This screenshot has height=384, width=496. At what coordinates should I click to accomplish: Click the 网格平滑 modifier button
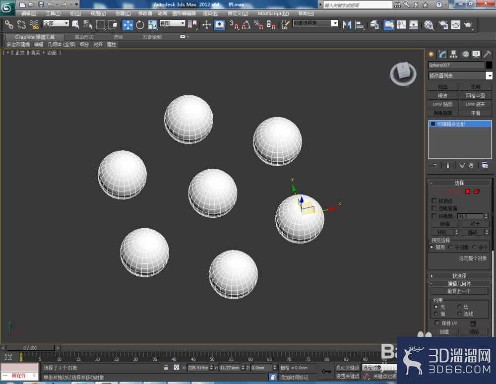pos(476,96)
